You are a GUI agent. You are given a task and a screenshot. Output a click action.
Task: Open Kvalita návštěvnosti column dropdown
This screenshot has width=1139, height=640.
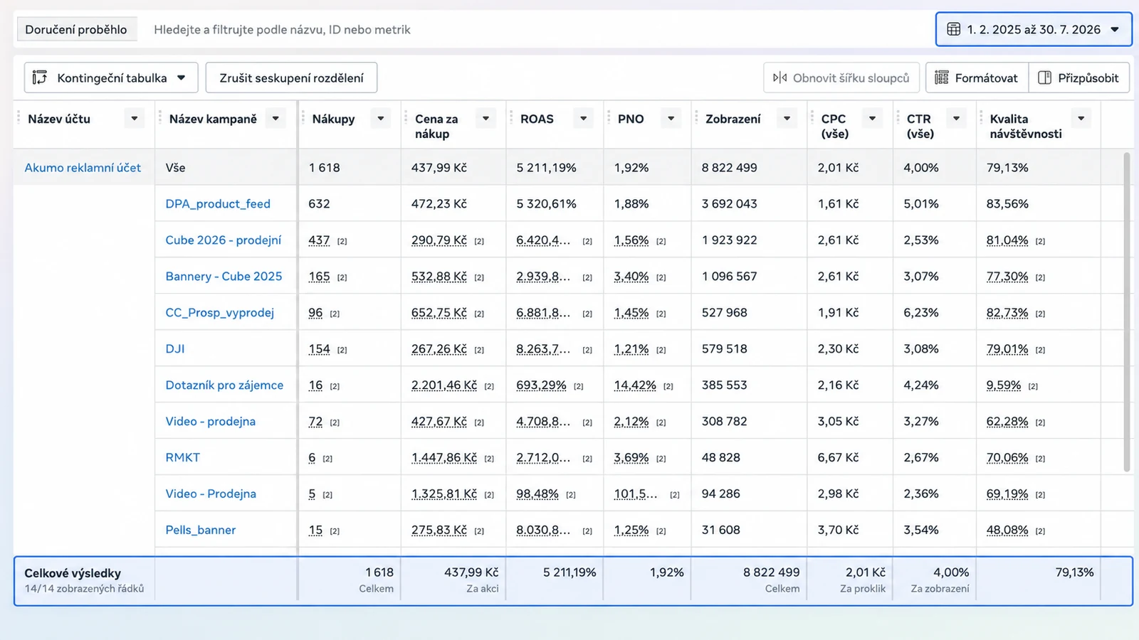click(x=1081, y=119)
